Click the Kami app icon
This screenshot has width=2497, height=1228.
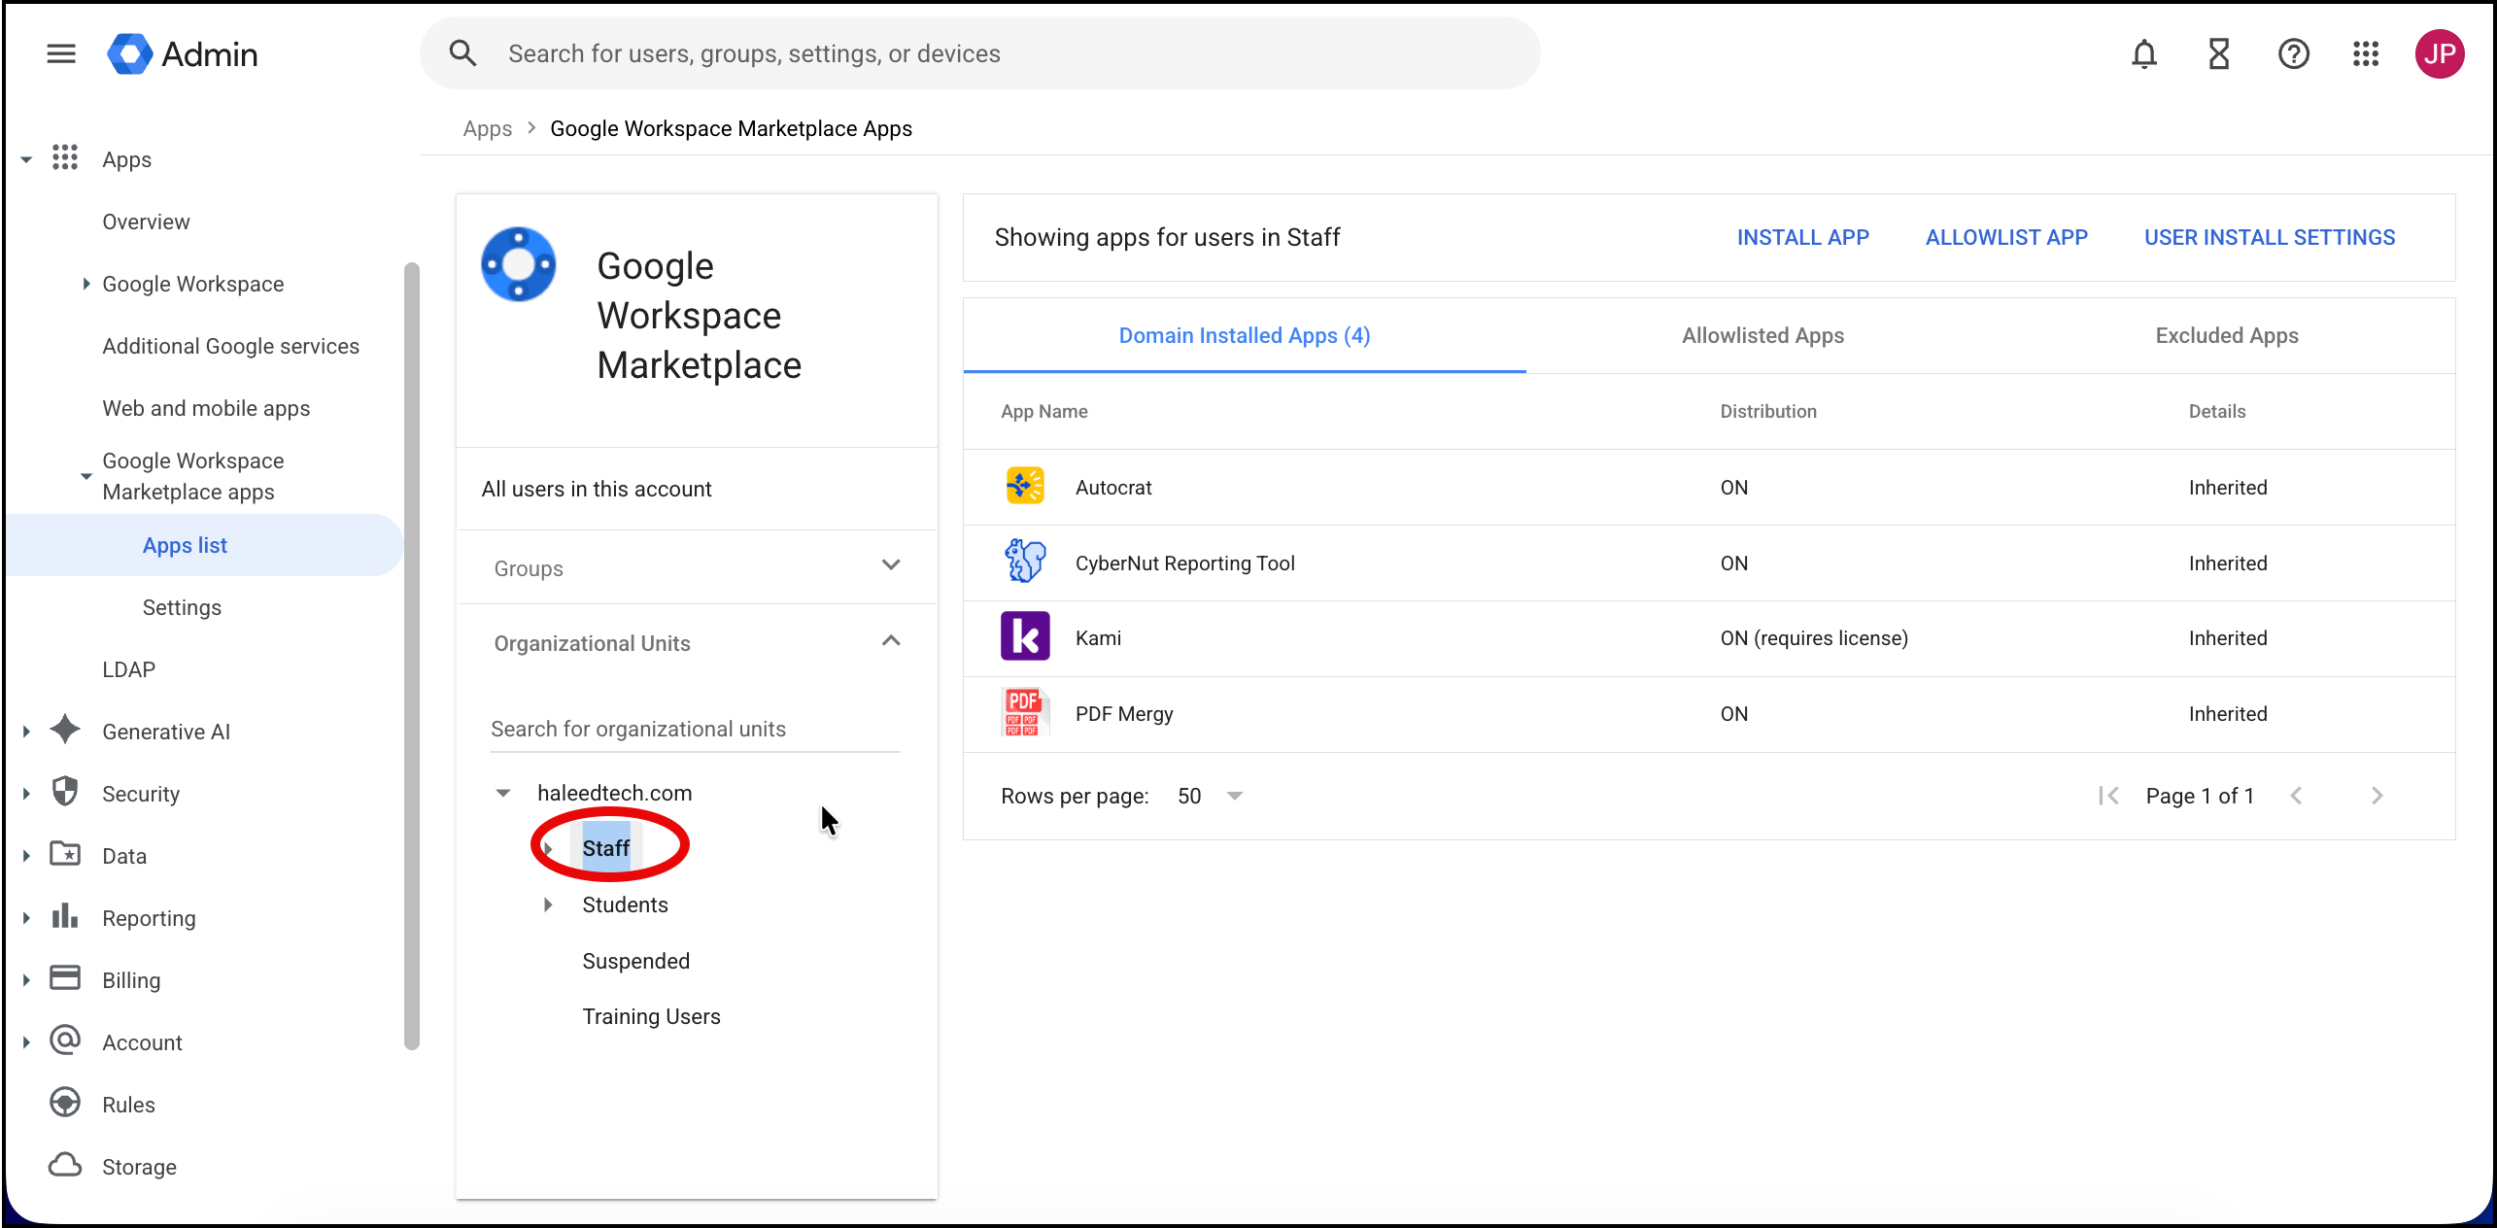[x=1025, y=636]
